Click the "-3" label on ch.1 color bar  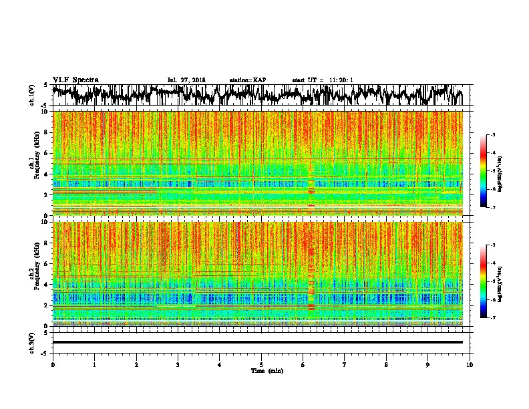pos(492,134)
